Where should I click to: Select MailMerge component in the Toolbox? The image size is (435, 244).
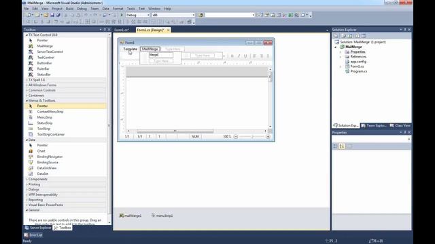click(x=45, y=46)
